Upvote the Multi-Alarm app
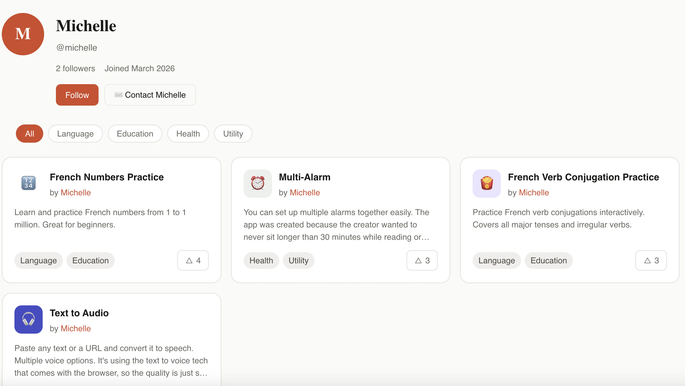685x386 pixels. [422, 260]
